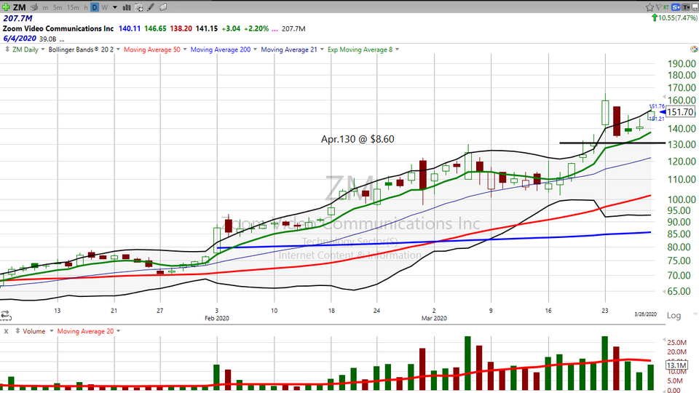Switch to the 1-minute (m) timeframe
This screenshot has height=393, width=699.
[45, 7]
